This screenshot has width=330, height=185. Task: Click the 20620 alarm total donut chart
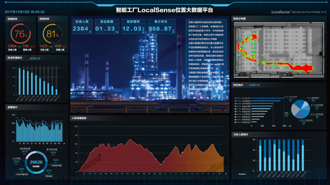point(36,162)
